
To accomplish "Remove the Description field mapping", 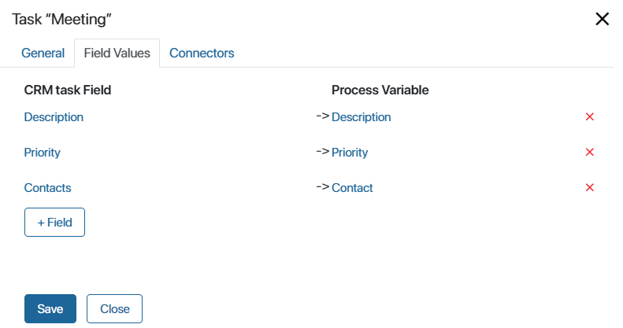I will coord(590,116).
